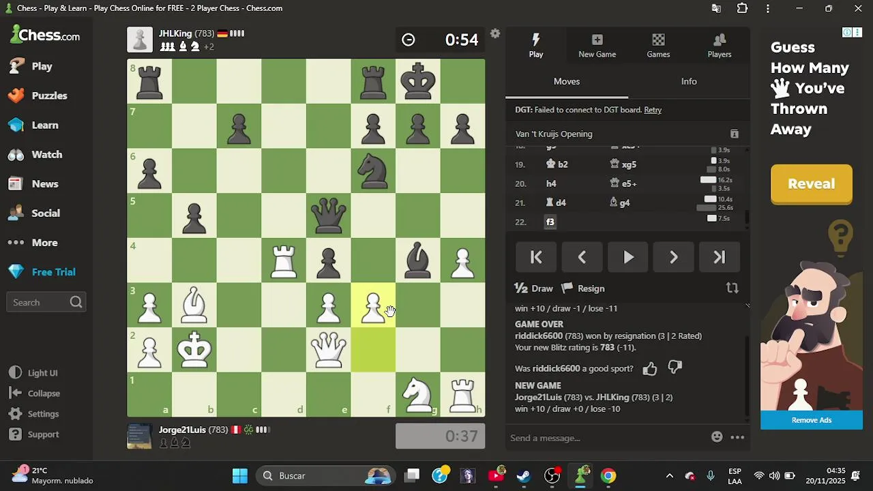Flip the board orientation icon
The height and width of the screenshot is (491, 873).
[733, 288]
